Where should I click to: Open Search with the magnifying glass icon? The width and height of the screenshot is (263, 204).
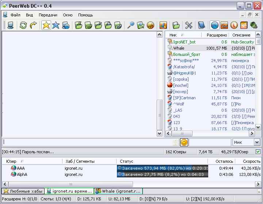coord(131,25)
